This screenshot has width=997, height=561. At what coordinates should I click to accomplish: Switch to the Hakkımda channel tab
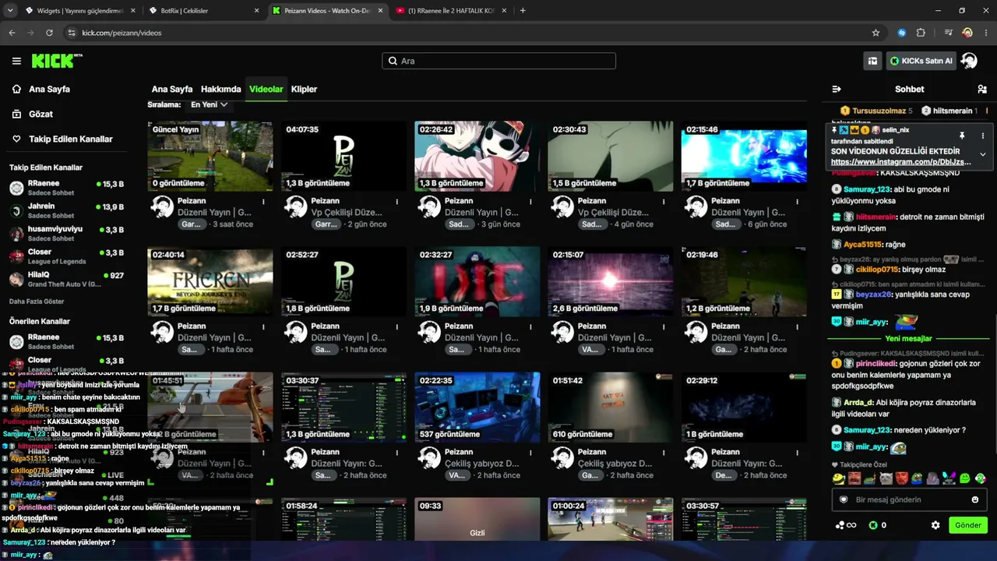(221, 89)
